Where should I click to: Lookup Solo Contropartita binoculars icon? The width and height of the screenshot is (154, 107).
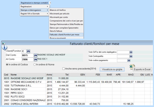click(131, 56)
